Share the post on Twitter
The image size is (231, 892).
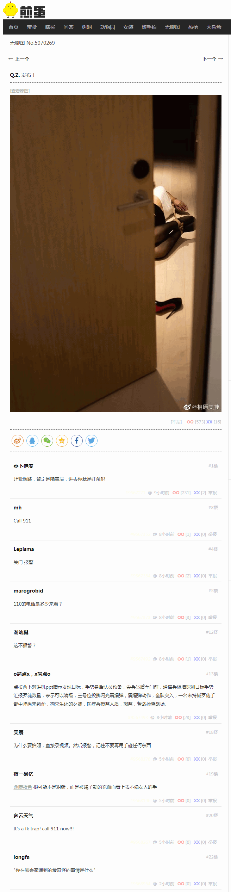(92, 440)
